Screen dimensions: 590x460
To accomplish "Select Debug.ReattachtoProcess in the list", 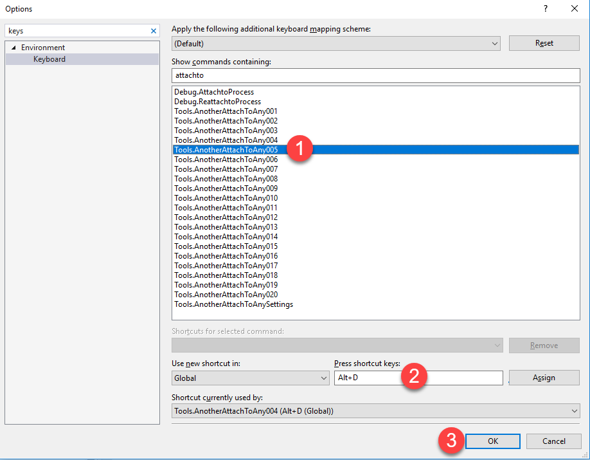I will tap(217, 102).
